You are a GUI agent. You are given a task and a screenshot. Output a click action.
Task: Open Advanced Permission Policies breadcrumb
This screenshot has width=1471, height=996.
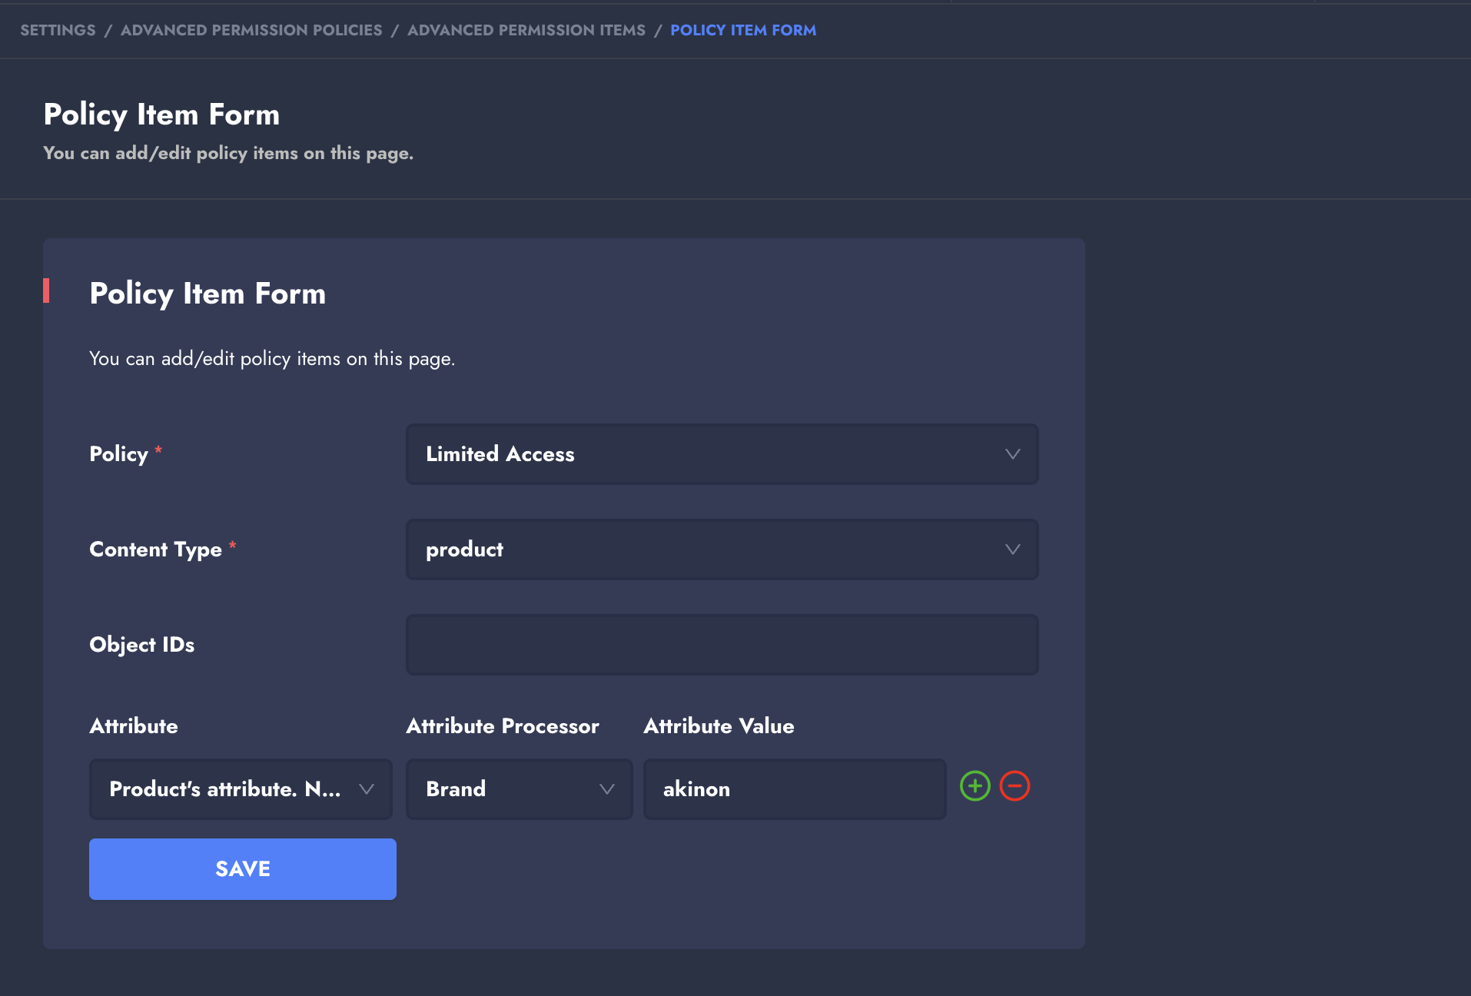[251, 30]
